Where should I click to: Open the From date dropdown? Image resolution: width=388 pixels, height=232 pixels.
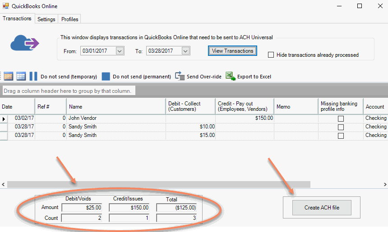120,51
